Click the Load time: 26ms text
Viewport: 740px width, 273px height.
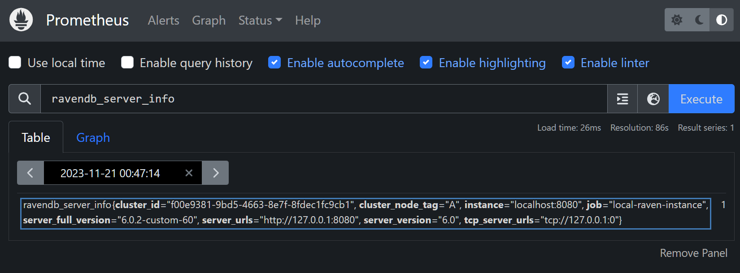(x=569, y=128)
